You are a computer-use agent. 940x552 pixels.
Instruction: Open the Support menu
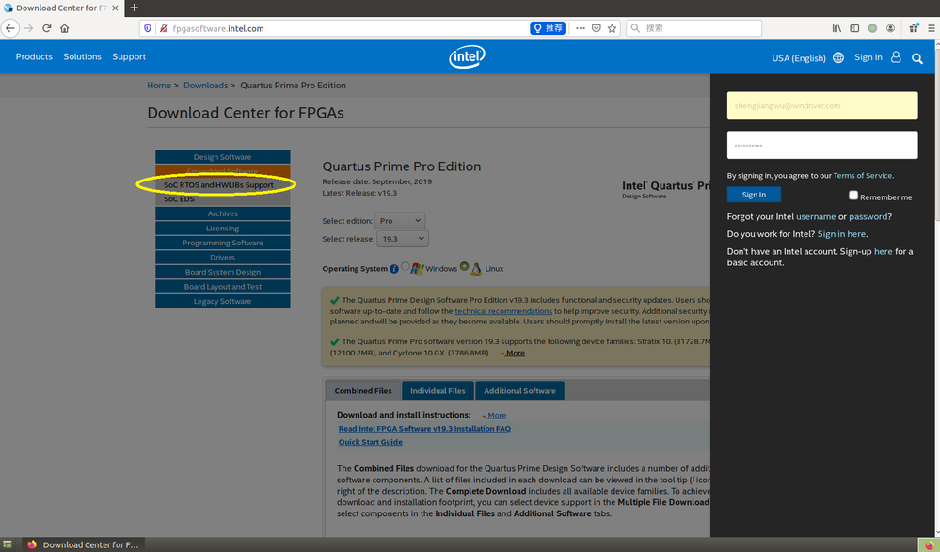129,57
